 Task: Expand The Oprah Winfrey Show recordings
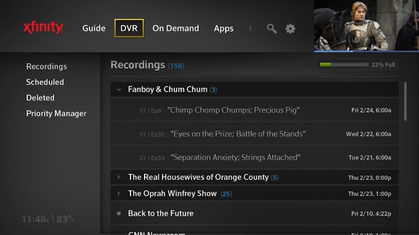pyautogui.click(x=119, y=193)
